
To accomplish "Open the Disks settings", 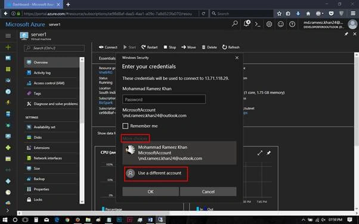I will 51,137.
